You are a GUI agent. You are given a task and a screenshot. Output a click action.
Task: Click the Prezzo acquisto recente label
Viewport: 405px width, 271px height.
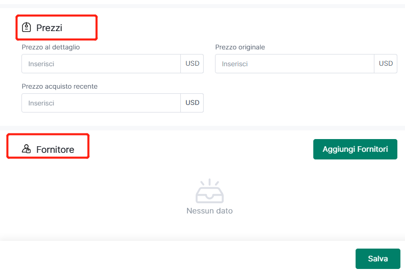pos(60,87)
